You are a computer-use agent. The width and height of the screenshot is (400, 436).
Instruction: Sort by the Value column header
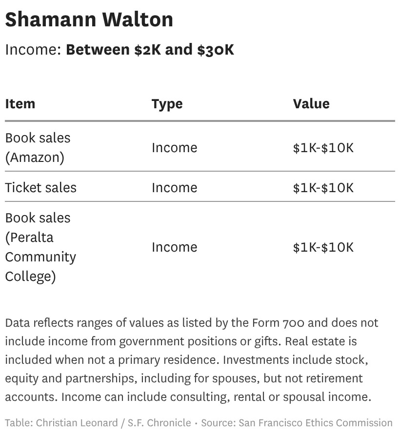(x=311, y=104)
